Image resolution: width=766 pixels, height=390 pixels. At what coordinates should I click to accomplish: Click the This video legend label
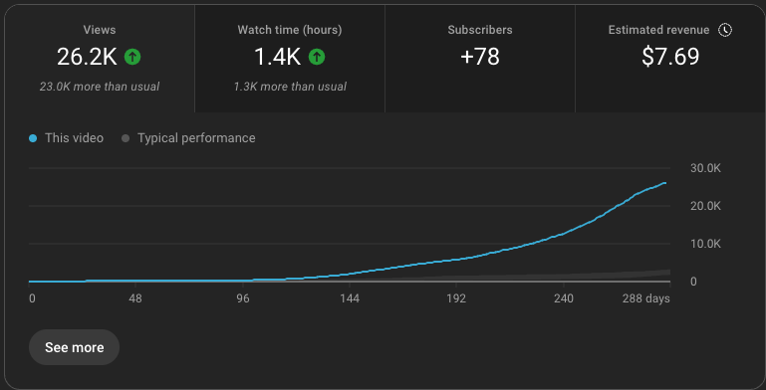(75, 138)
